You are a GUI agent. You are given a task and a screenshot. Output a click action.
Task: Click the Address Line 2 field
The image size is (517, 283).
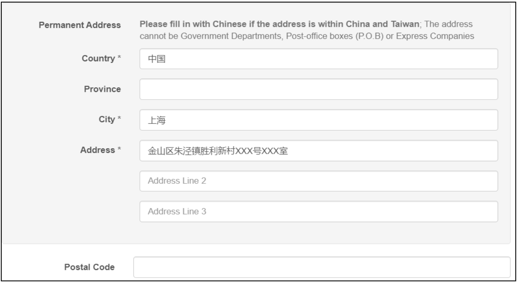pyautogui.click(x=319, y=181)
